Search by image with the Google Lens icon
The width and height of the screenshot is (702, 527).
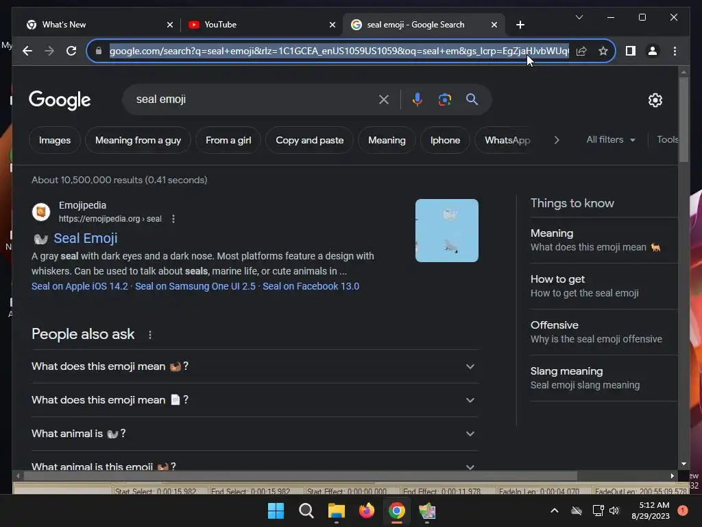click(x=444, y=99)
